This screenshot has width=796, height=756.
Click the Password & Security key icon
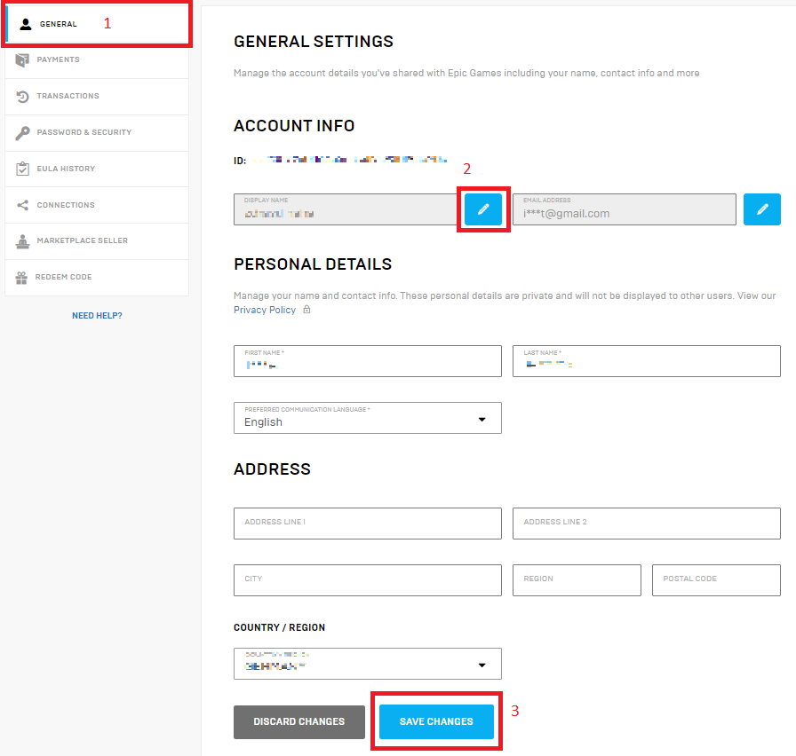tap(23, 132)
